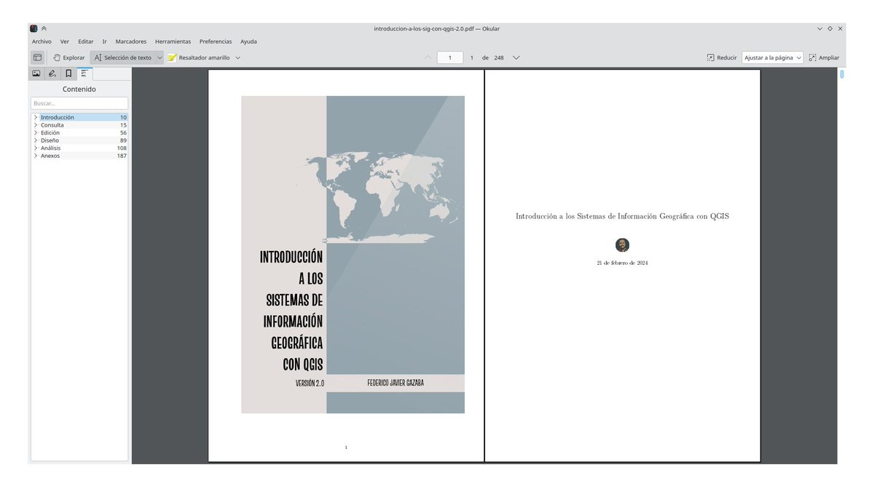This screenshot has width=874, height=497.
Task: Select the Explorar hand tool
Action: [x=68, y=57]
